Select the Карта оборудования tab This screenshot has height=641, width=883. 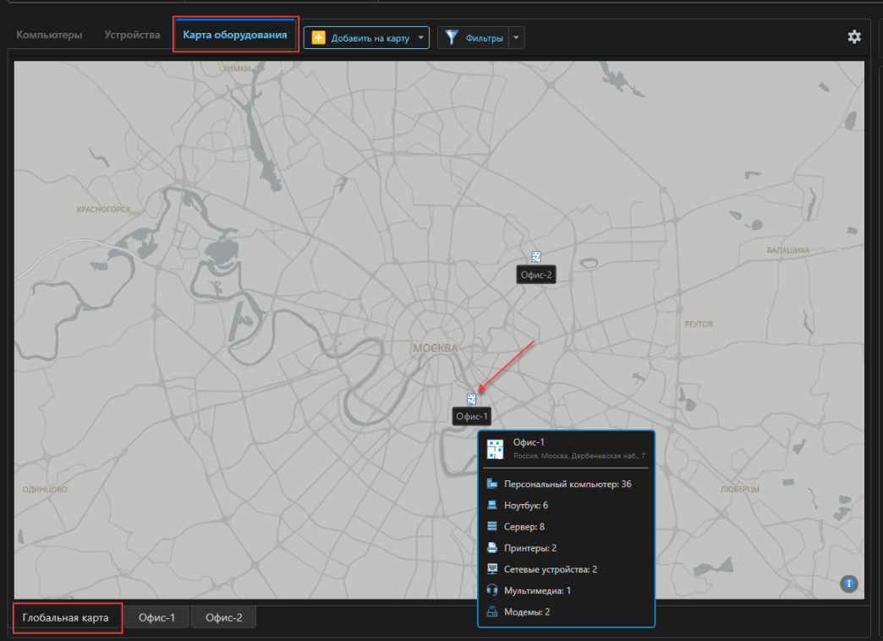click(235, 35)
